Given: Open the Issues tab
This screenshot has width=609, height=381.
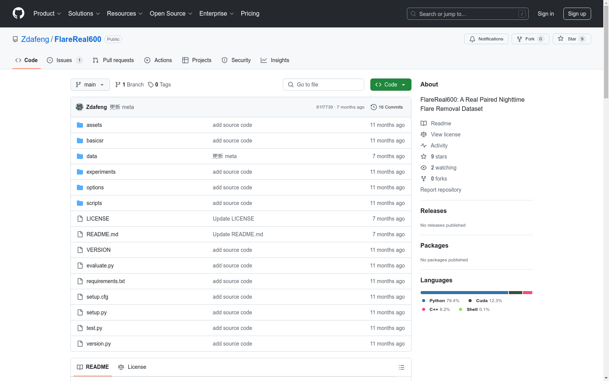Looking at the screenshot, I should click(65, 60).
